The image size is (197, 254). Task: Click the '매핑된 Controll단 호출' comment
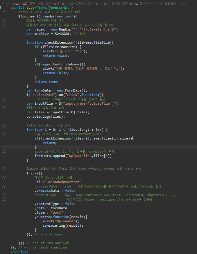click(53, 178)
